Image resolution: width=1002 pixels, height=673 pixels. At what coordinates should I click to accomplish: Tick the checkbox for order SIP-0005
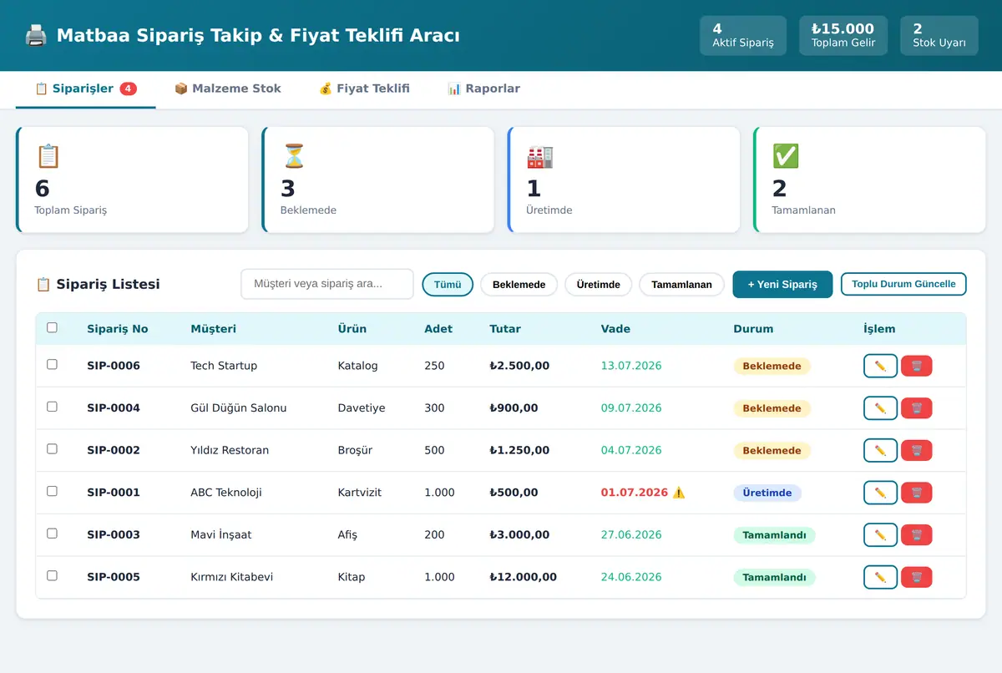(x=52, y=575)
